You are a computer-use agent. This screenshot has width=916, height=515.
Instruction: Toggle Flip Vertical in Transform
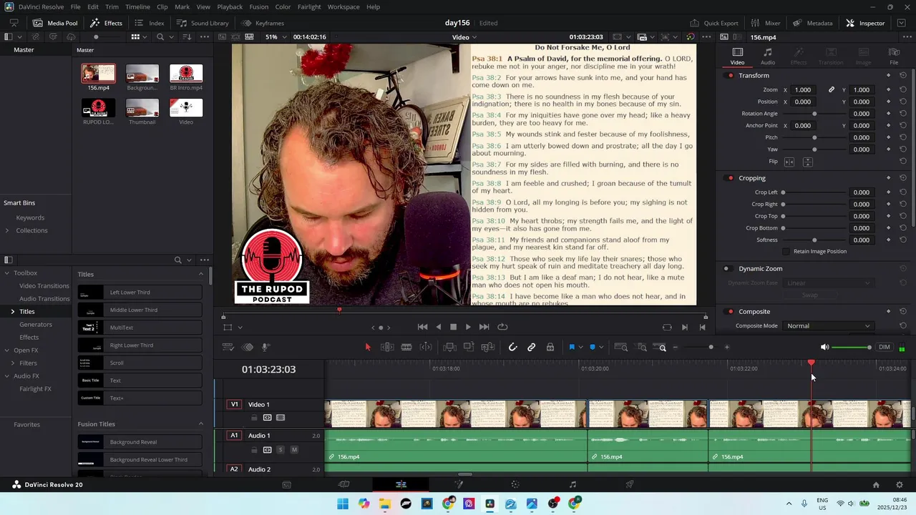tap(807, 162)
